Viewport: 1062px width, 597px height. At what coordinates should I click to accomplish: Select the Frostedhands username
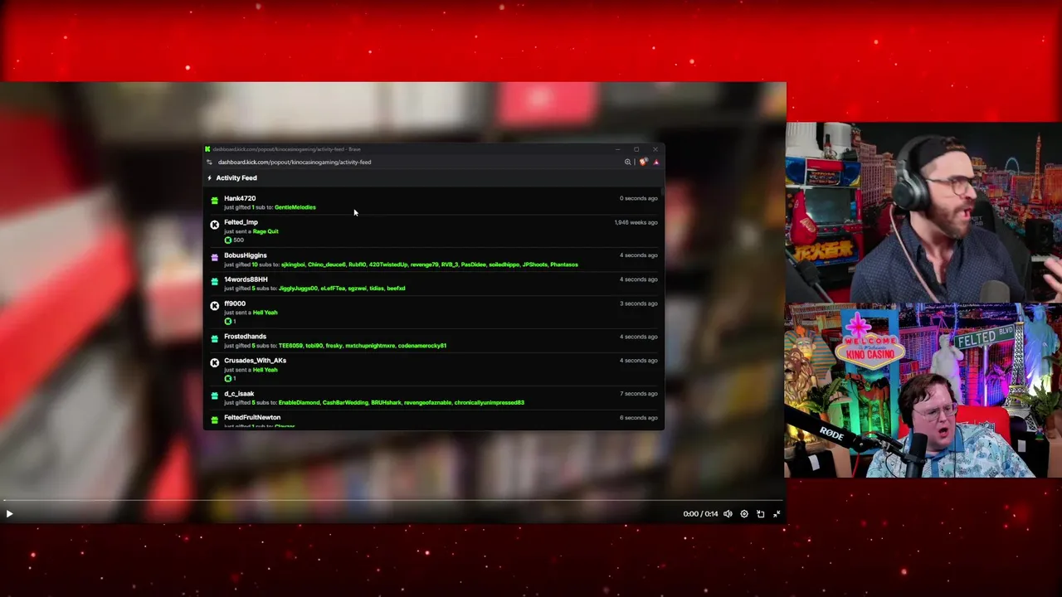[x=245, y=337]
